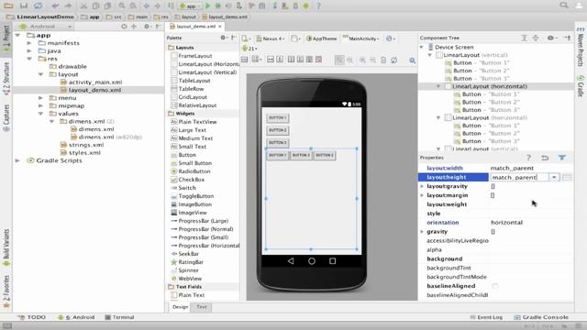Click the Properties help question icon
This screenshot has width=587, height=330.
(x=528, y=158)
